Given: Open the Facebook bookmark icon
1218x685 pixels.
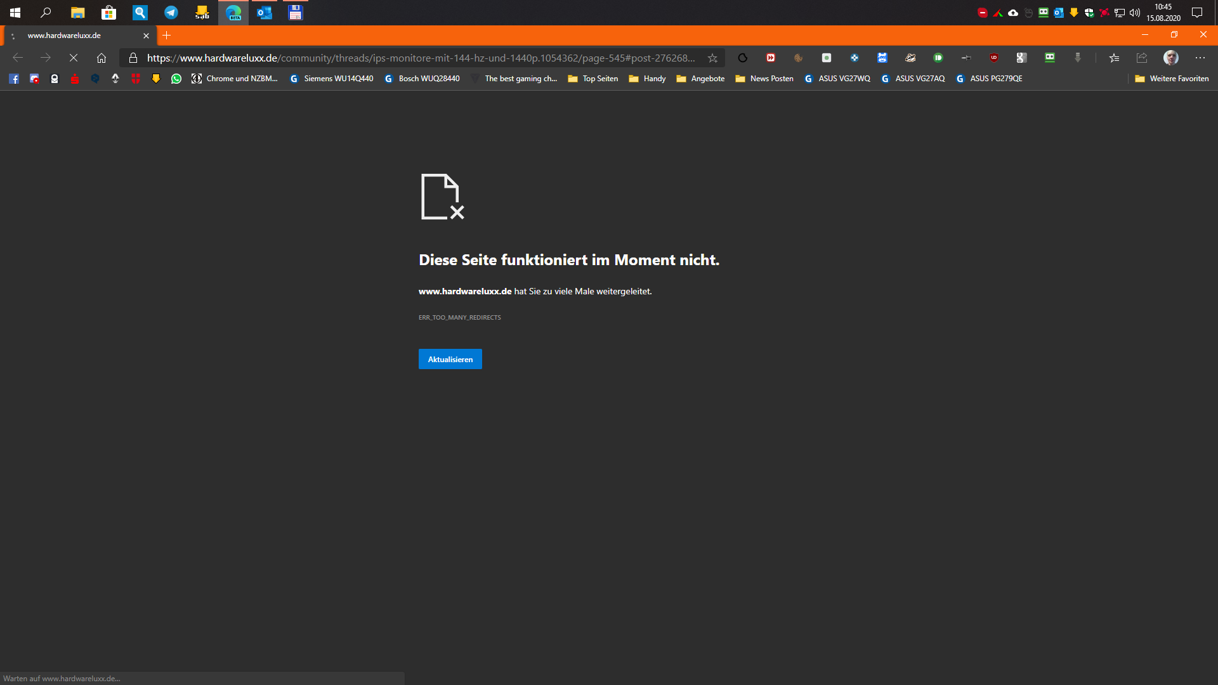Looking at the screenshot, I should (x=14, y=79).
